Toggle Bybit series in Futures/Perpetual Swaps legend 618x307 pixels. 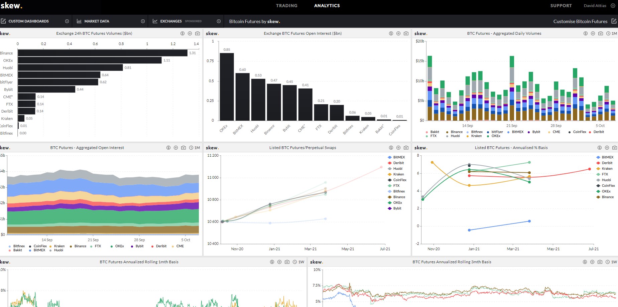394,208
